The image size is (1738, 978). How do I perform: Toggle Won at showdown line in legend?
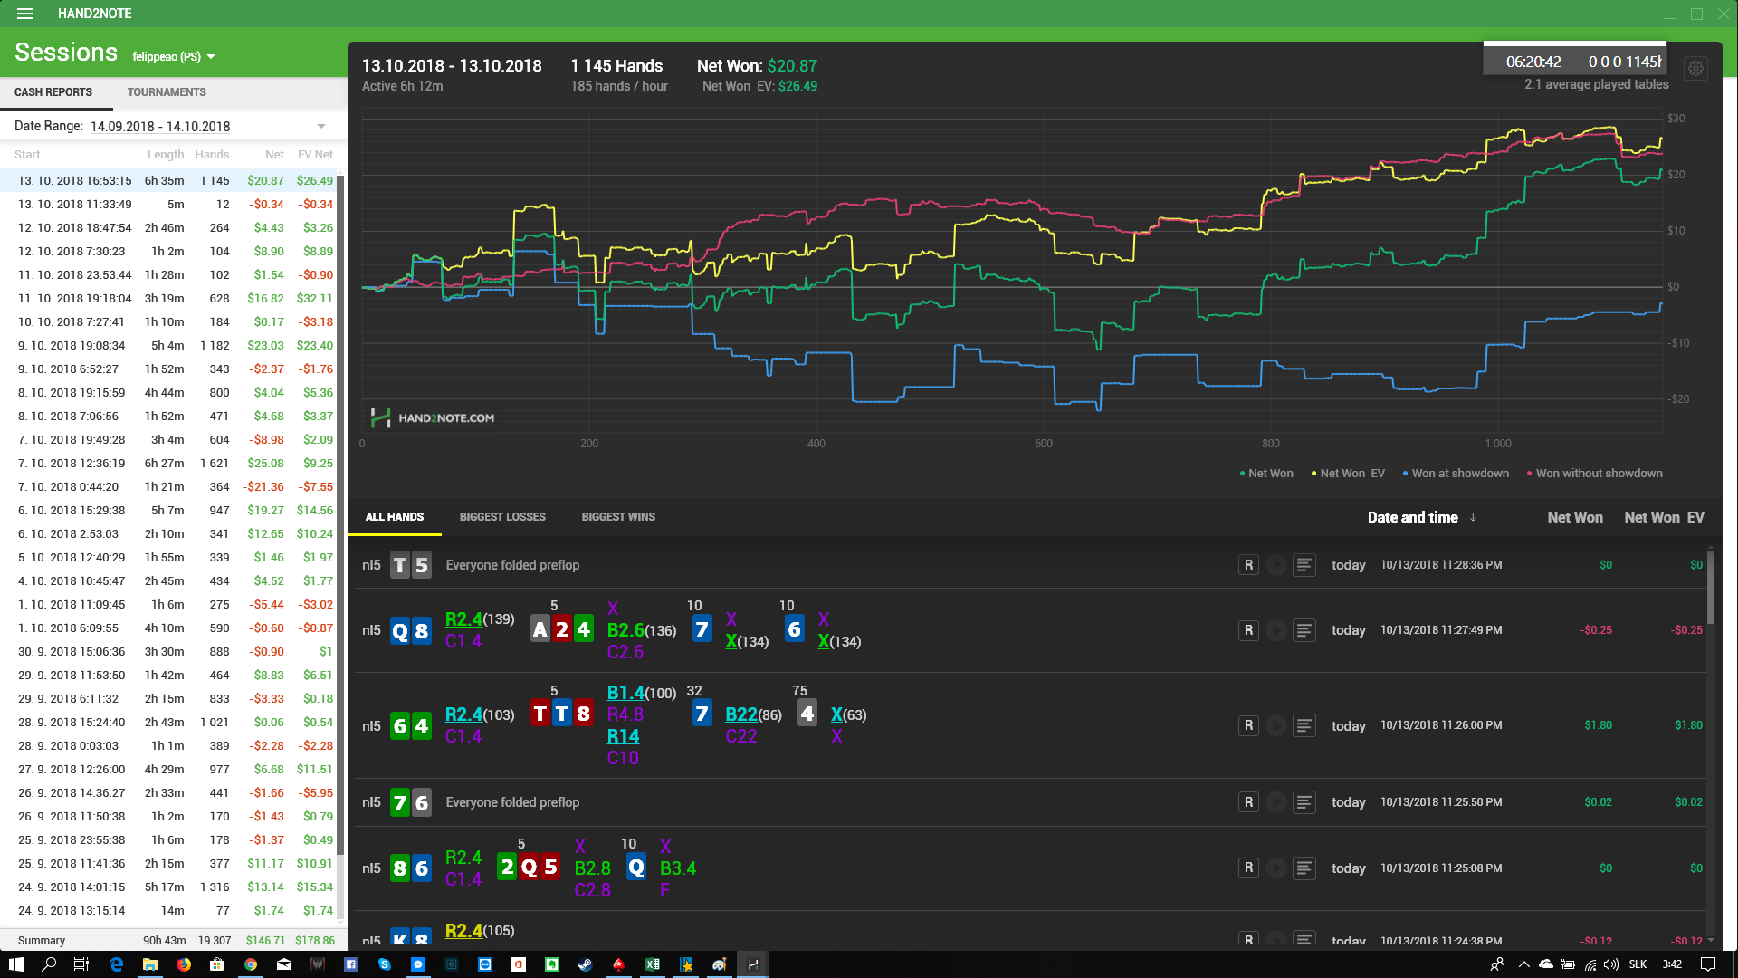1456,474
